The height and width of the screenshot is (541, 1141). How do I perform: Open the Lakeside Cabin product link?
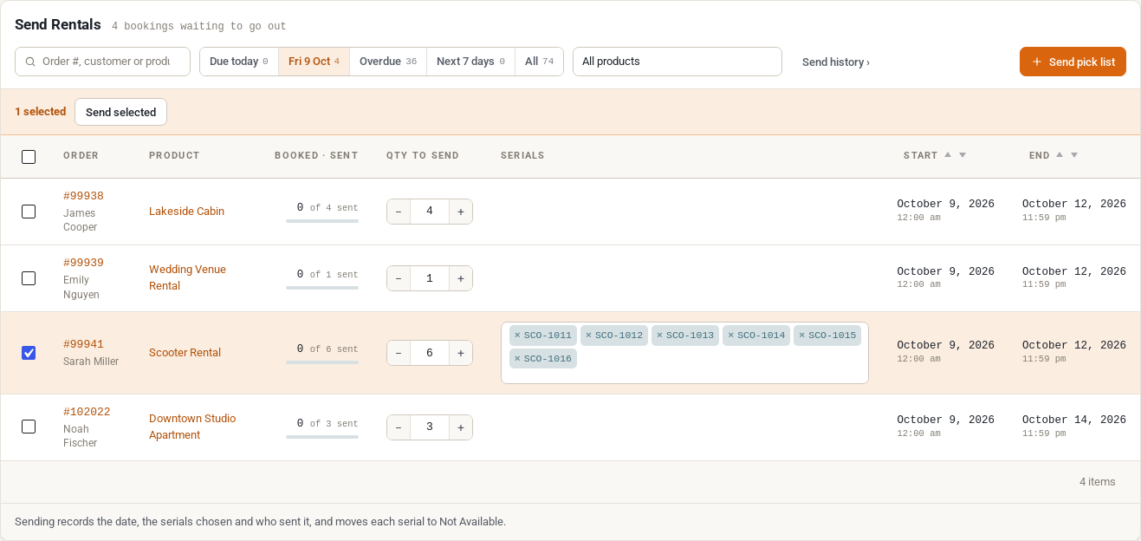pyautogui.click(x=186, y=212)
